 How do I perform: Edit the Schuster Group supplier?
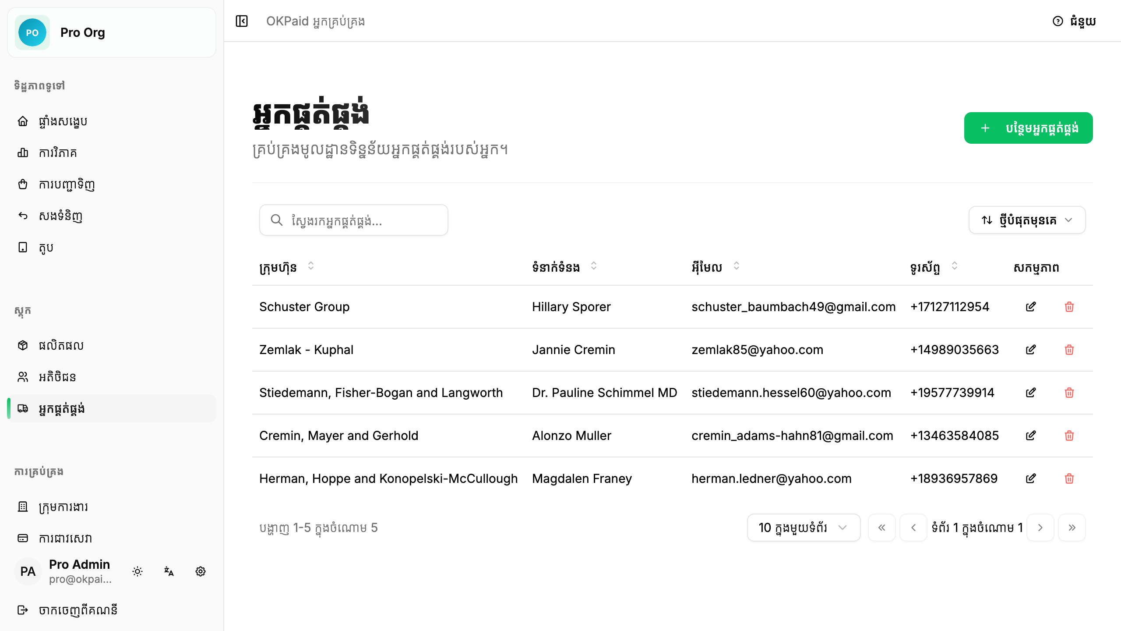point(1031,307)
